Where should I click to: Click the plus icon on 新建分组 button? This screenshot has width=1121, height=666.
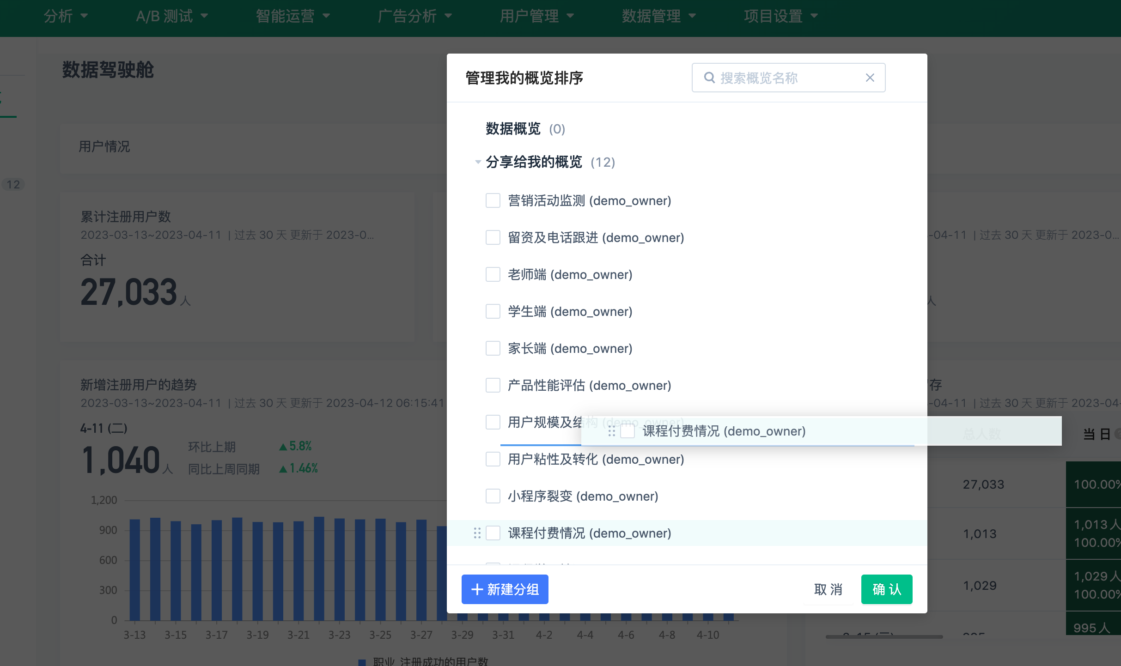(x=477, y=589)
